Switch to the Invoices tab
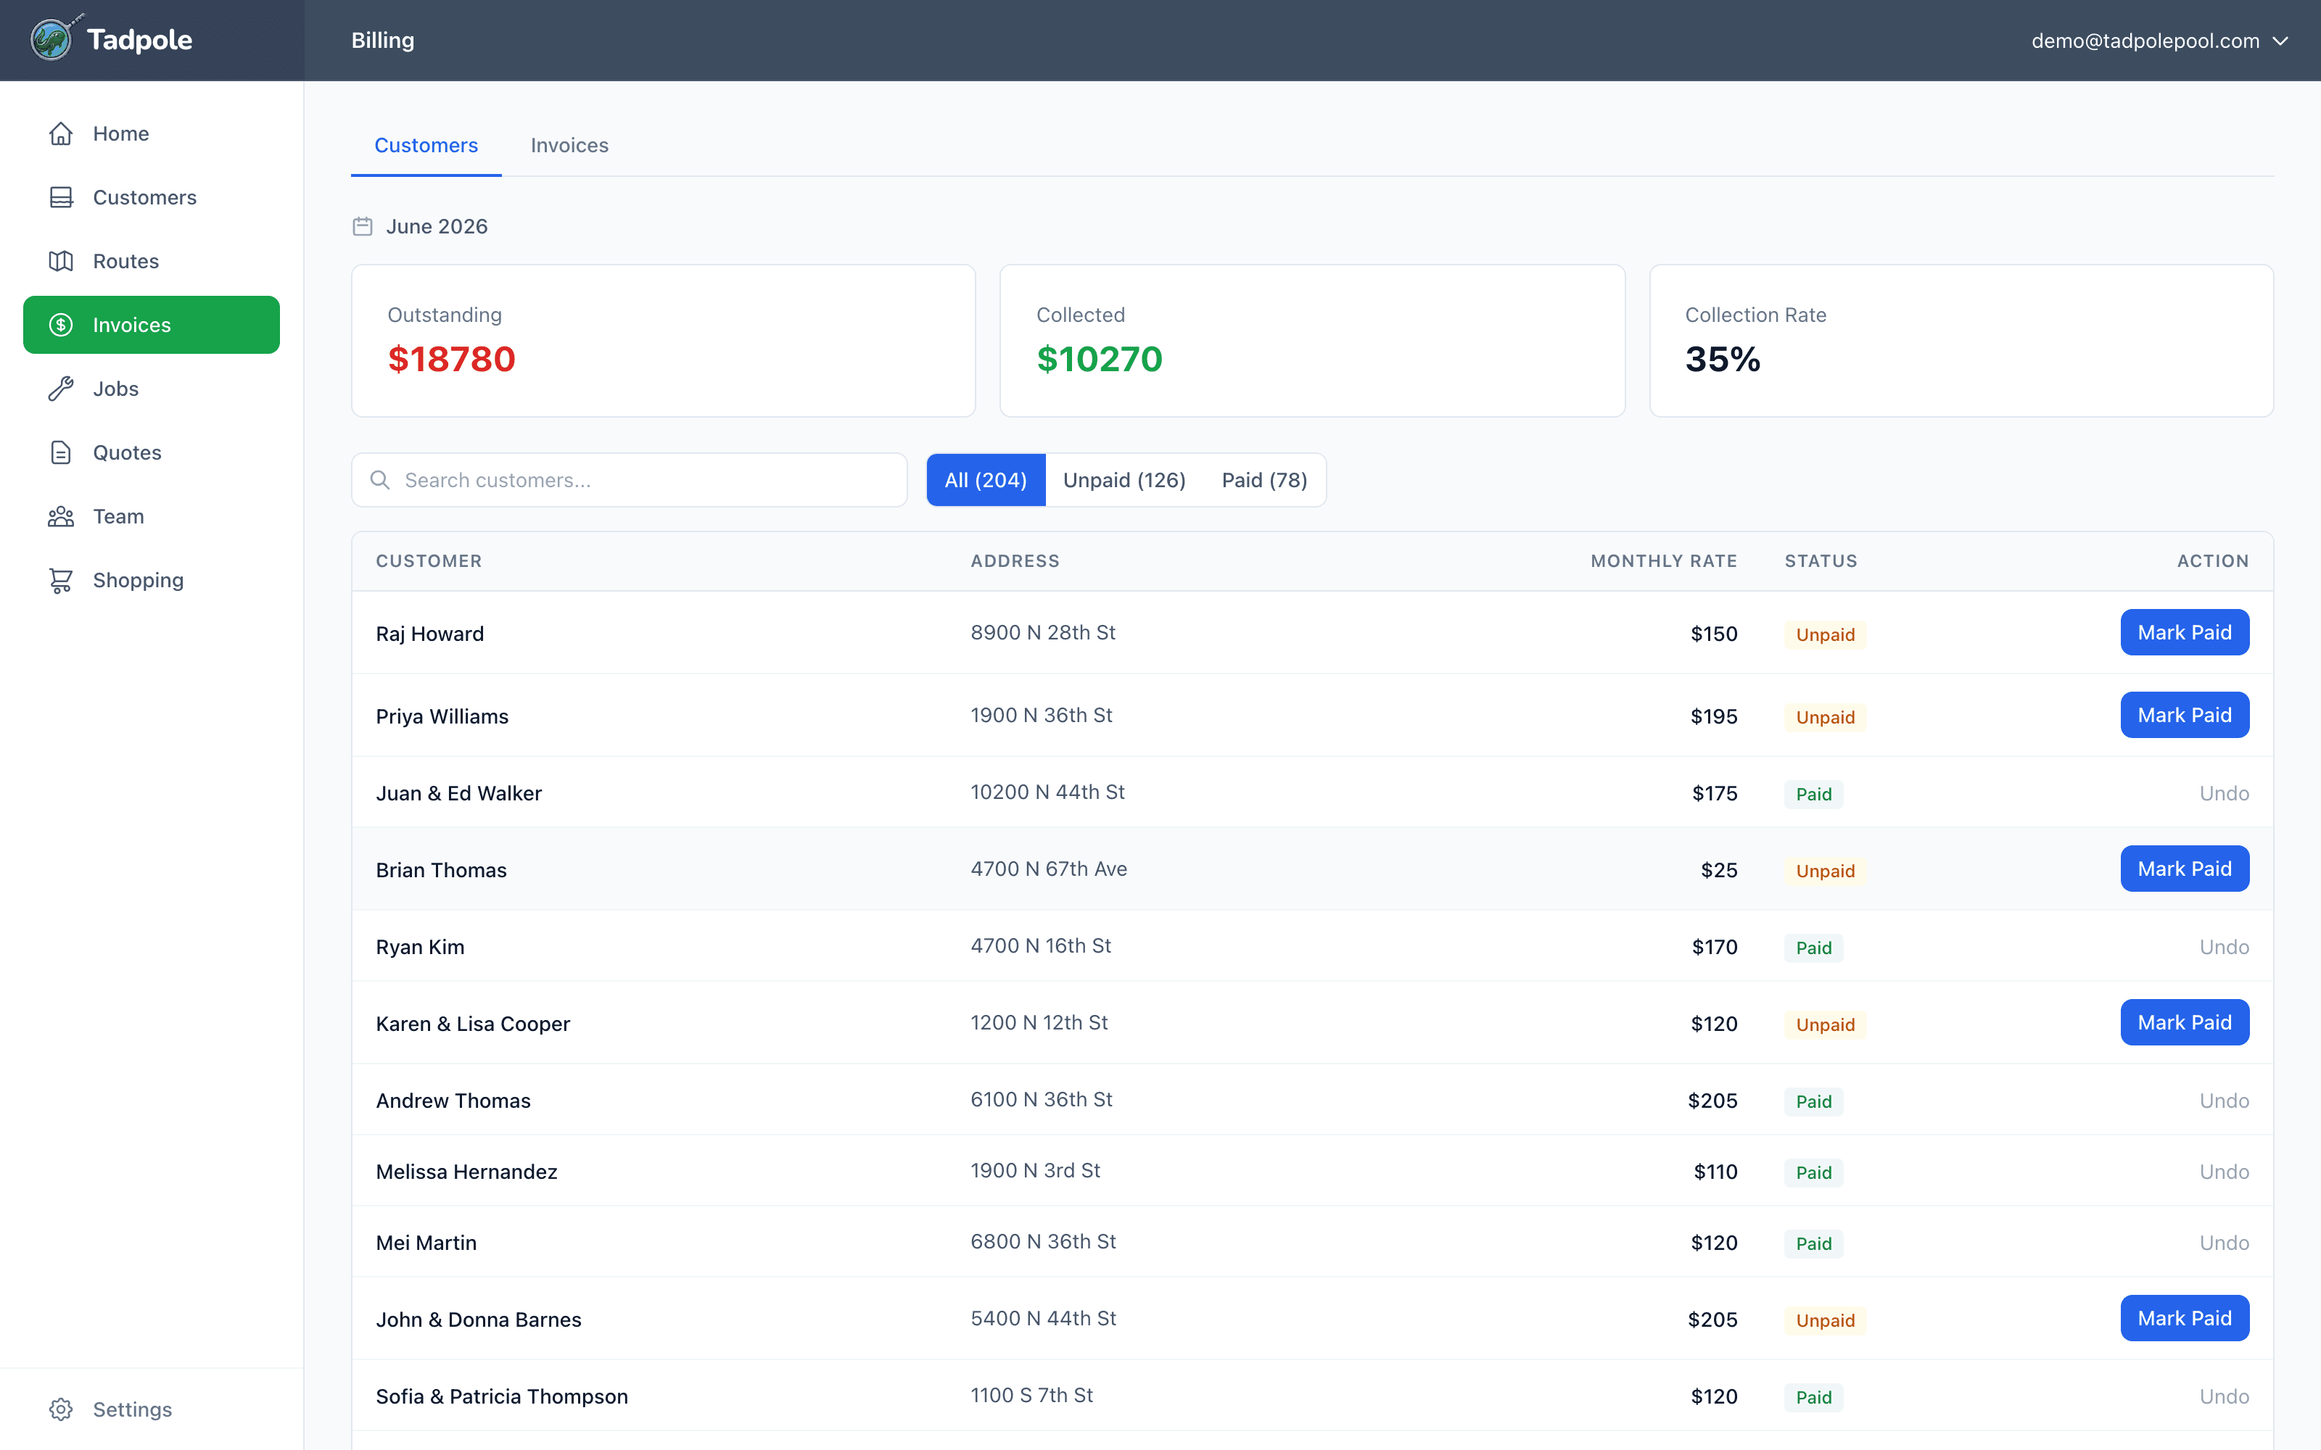This screenshot has height=1450, width=2321. [569, 146]
